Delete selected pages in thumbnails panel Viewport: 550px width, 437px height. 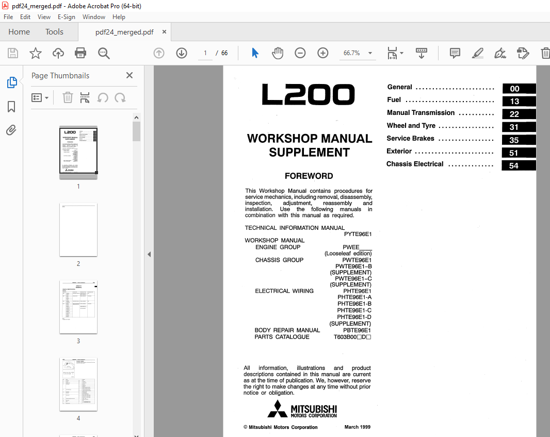pyautogui.click(x=68, y=97)
